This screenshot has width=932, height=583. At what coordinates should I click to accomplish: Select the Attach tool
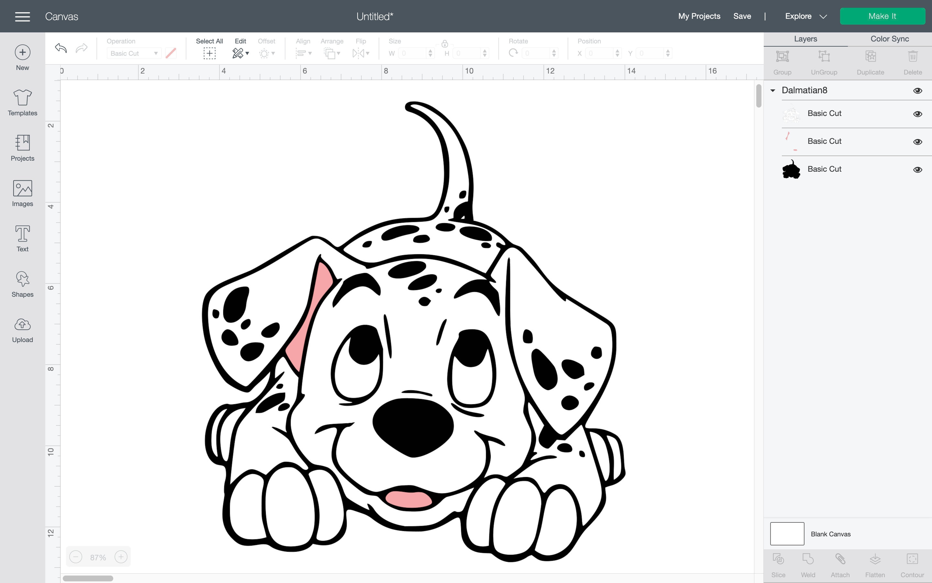coord(841,563)
